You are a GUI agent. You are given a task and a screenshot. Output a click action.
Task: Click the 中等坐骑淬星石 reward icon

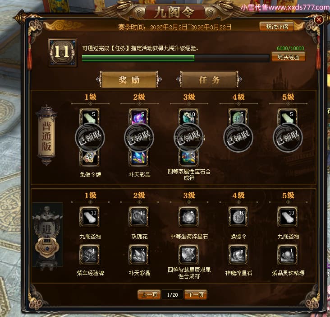tap(188, 216)
